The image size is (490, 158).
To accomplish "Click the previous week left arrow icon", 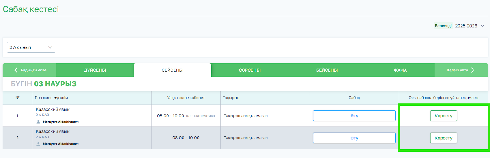I will (16, 70).
